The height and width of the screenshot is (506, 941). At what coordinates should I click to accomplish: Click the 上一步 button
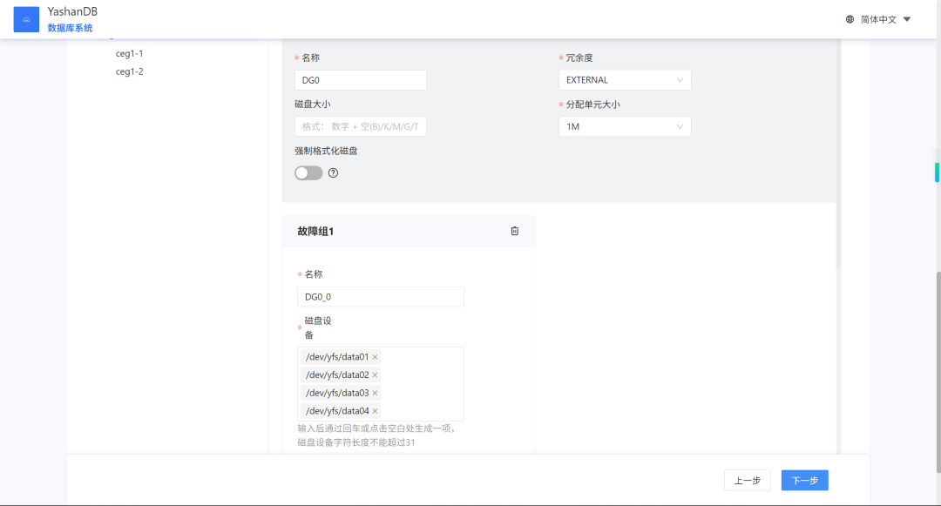coord(748,480)
